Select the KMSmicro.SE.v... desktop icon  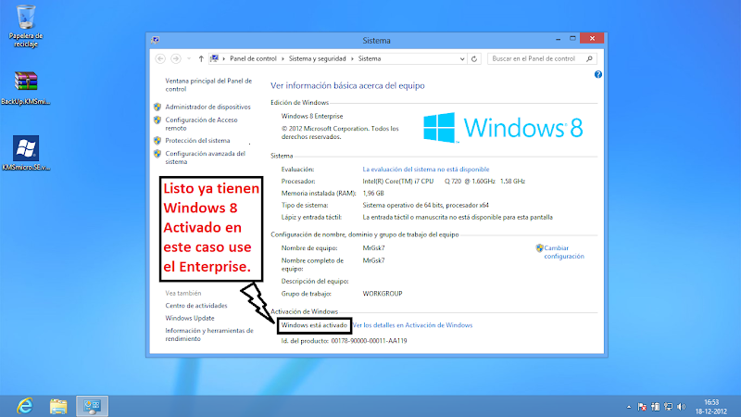tap(26, 153)
